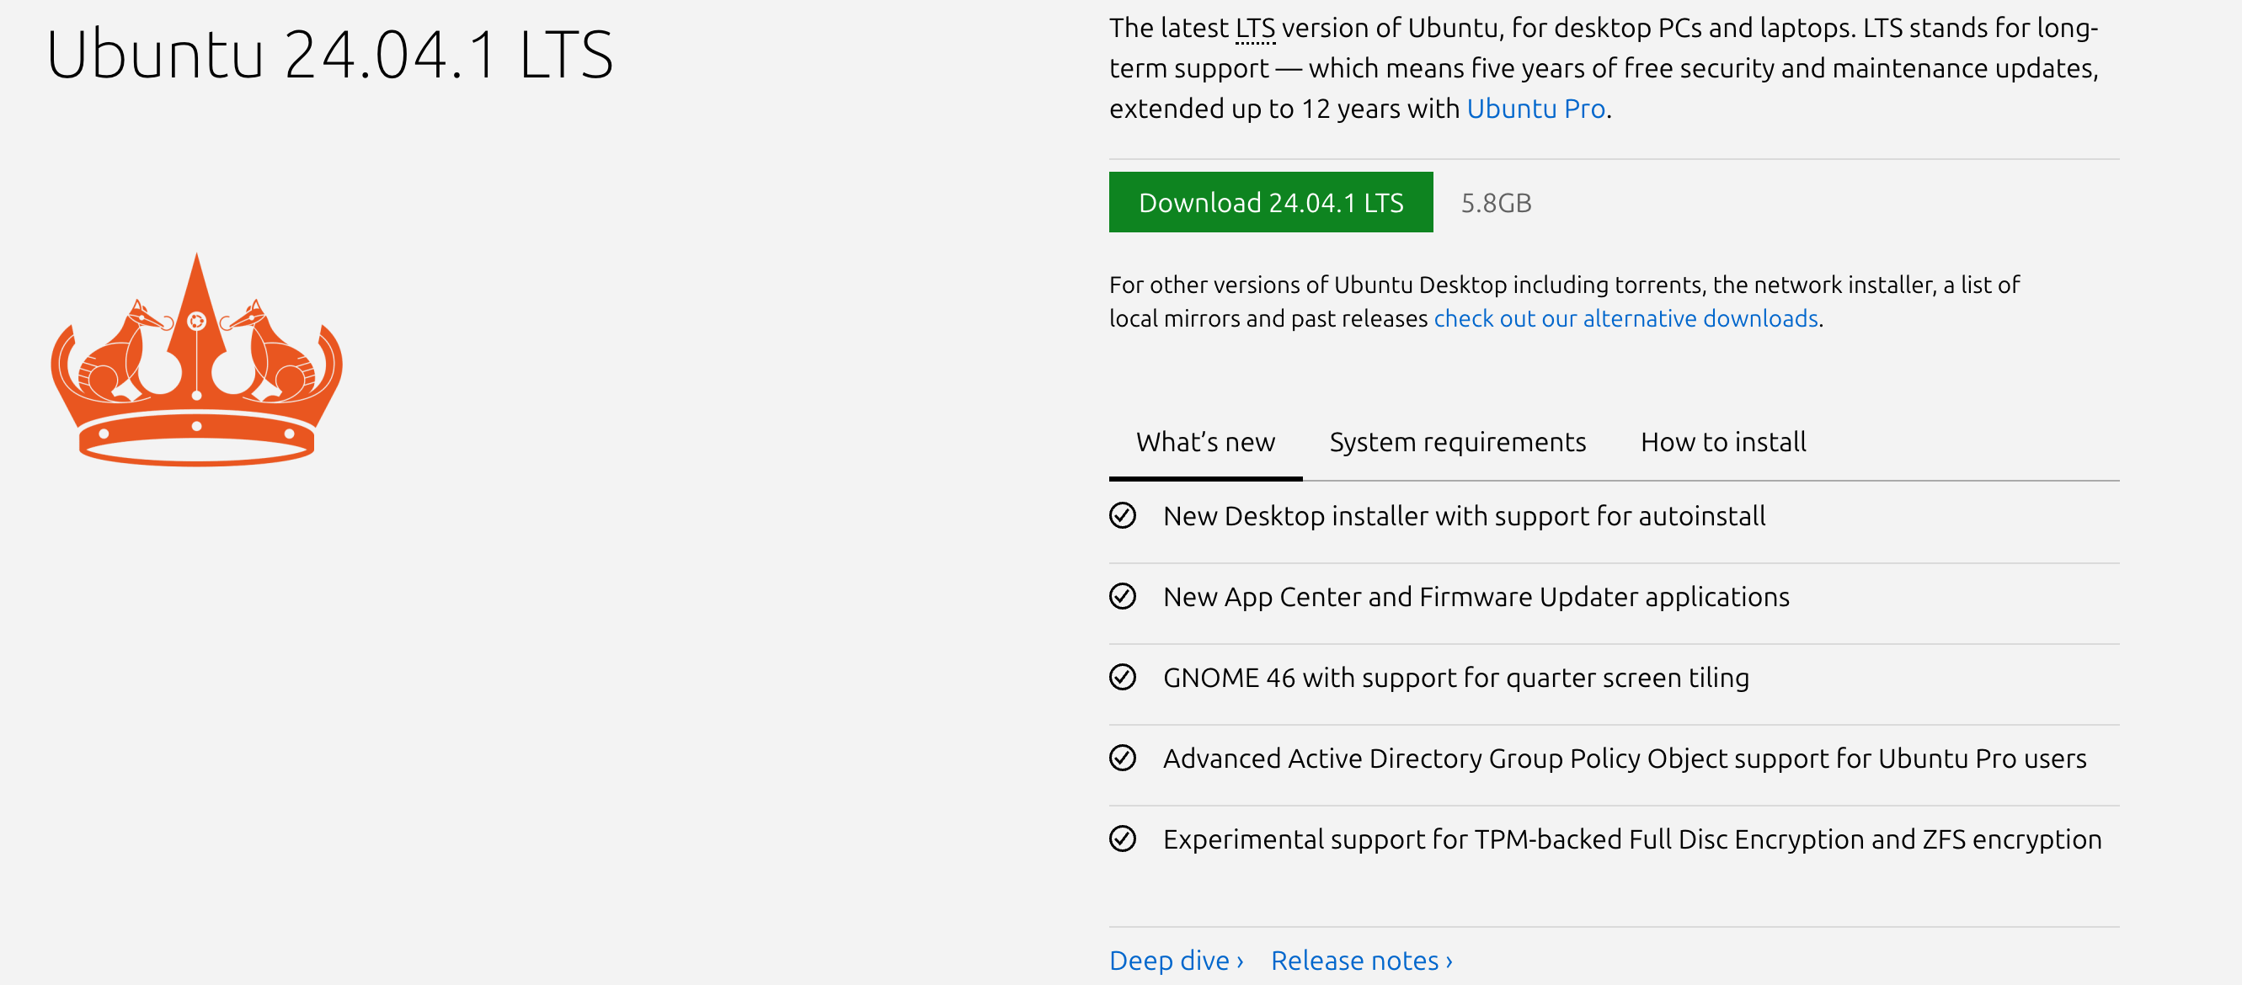Open the Deep dive link
This screenshot has height=985, width=2242.
pyautogui.click(x=1175, y=960)
